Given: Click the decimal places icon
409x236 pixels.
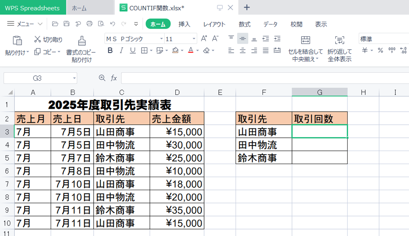Looking at the screenshot, I should (x=403, y=50).
